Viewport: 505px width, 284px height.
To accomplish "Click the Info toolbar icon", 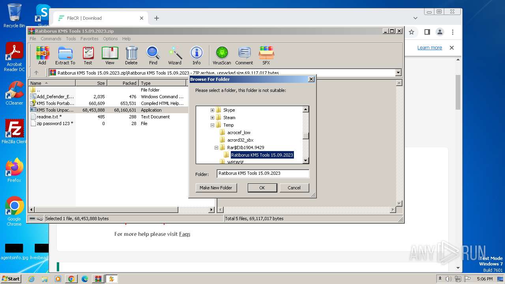I will coord(196,55).
